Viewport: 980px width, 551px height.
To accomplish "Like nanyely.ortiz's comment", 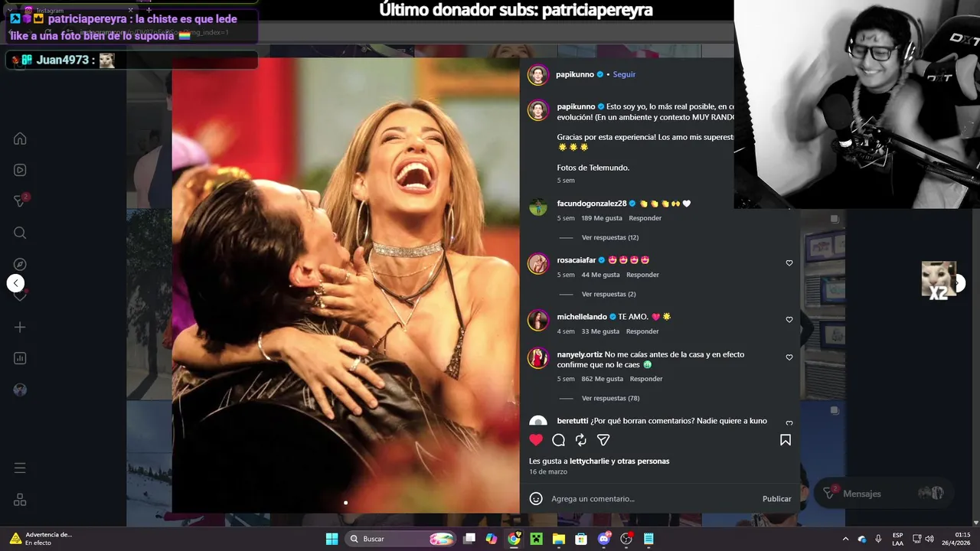I will [789, 357].
